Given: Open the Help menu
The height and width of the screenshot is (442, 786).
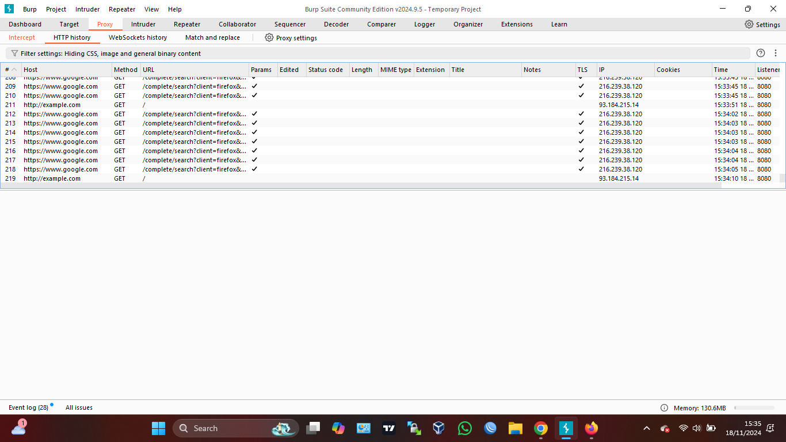Looking at the screenshot, I should tap(175, 9).
